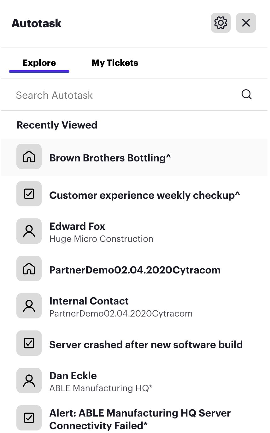270x433 pixels.
Task: Click the person icon beside Internal Contact
Action: 29,306
